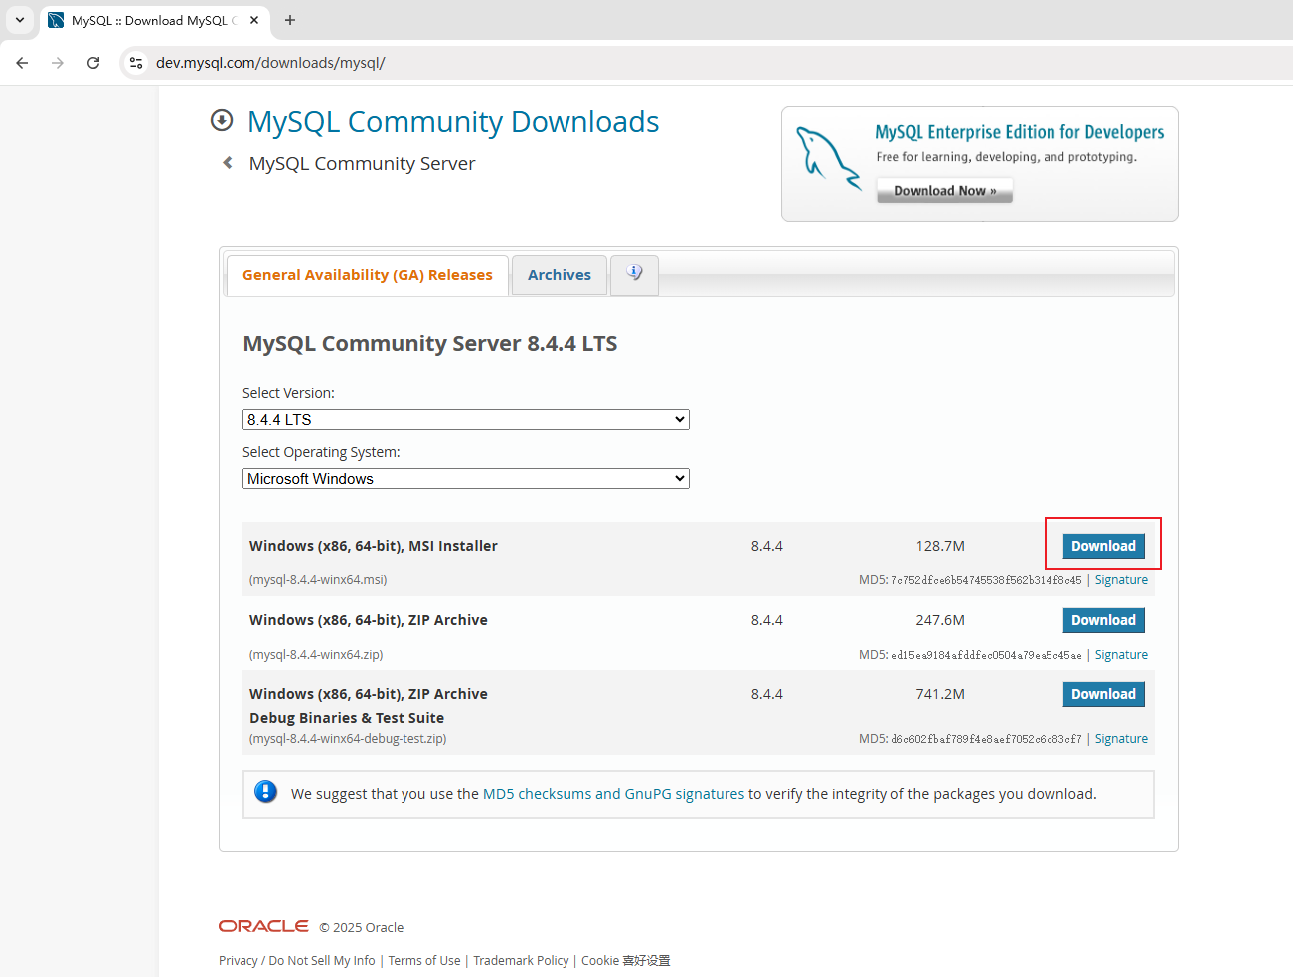Click the back chevron beside MySQL Community Server
1293x977 pixels.
tap(228, 162)
